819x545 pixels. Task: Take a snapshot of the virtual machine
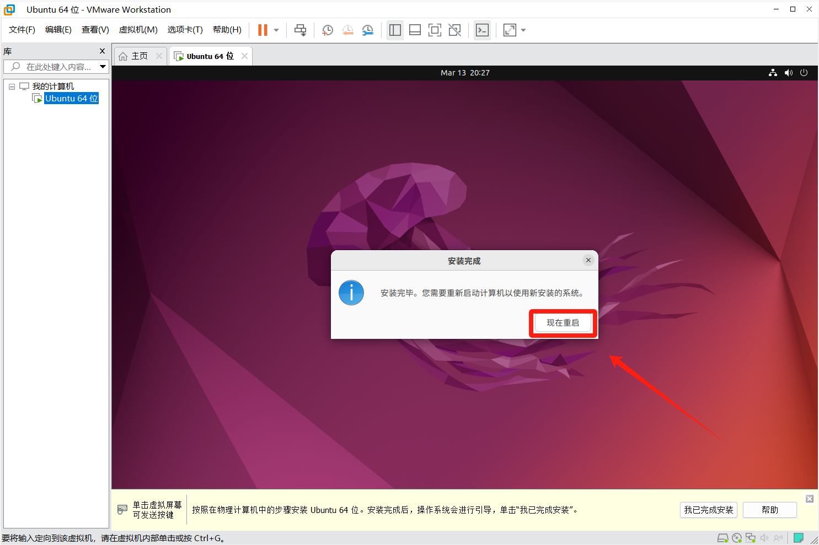328,30
